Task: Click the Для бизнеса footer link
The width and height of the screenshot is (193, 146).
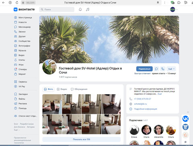Action: click(19, 127)
